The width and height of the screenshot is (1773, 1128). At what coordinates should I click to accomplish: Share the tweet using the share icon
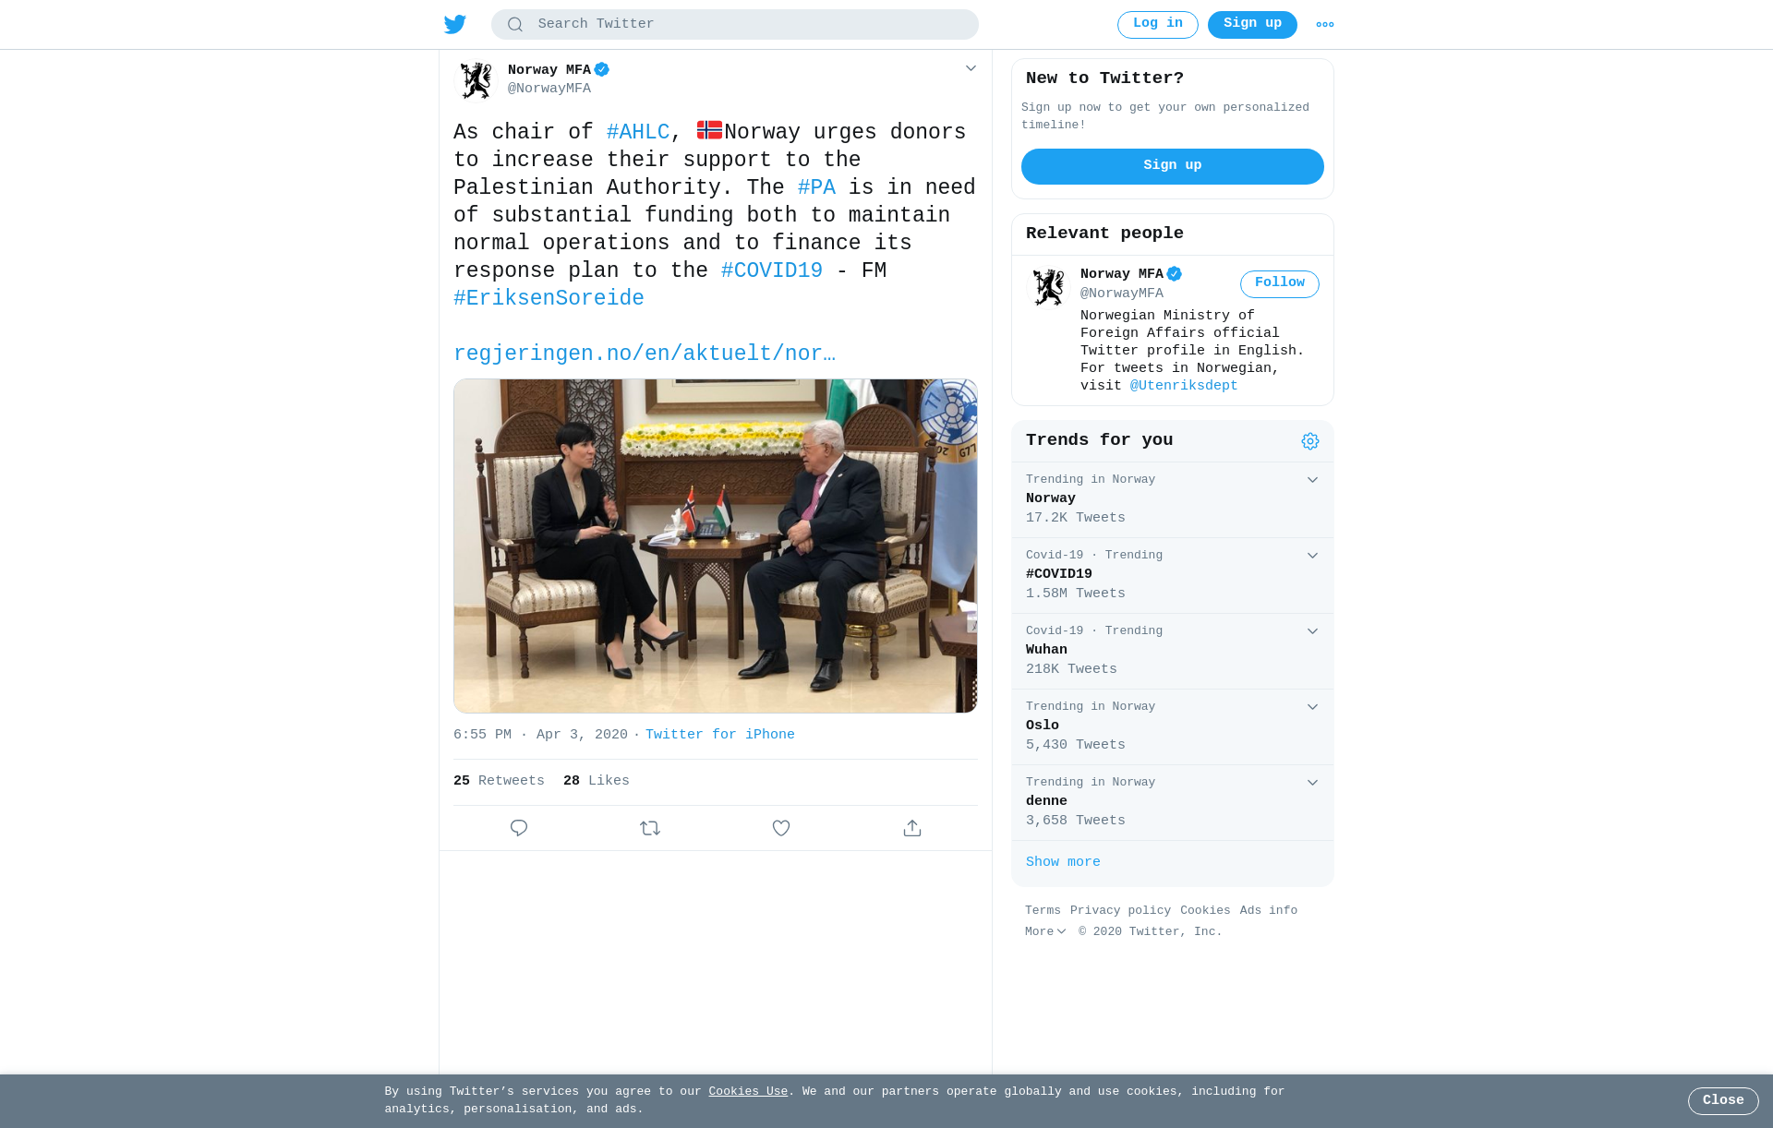tap(912, 828)
